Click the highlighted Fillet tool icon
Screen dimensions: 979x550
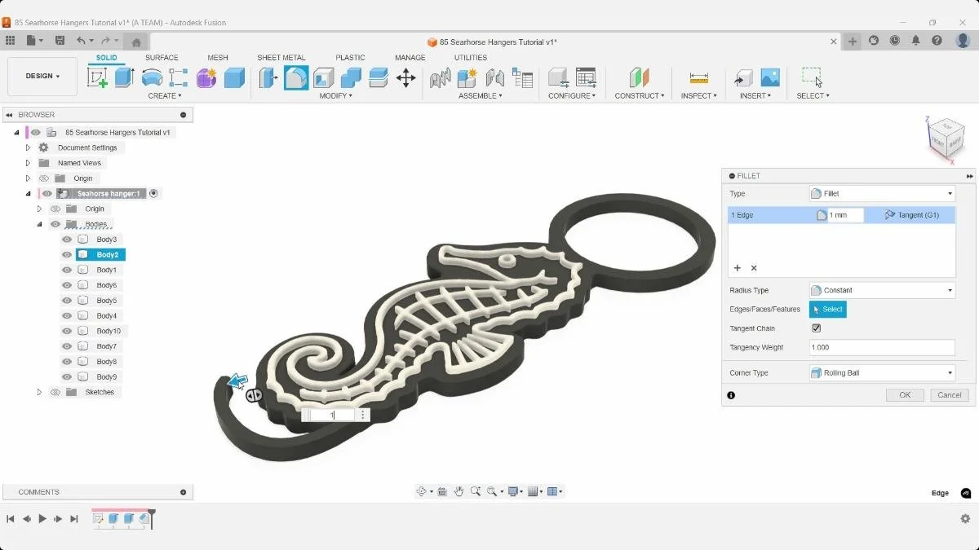(x=296, y=77)
